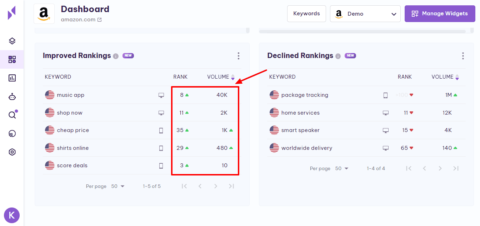Open the search icon with notification dot
The image size is (480, 226).
12,115
